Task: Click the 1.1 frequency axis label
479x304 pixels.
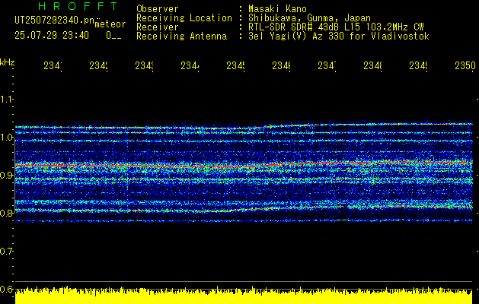Action: 6,99
